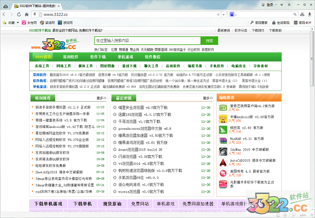Select the 软件下载 navigation tab
Screen dimensions: 315x218
tap(98, 57)
